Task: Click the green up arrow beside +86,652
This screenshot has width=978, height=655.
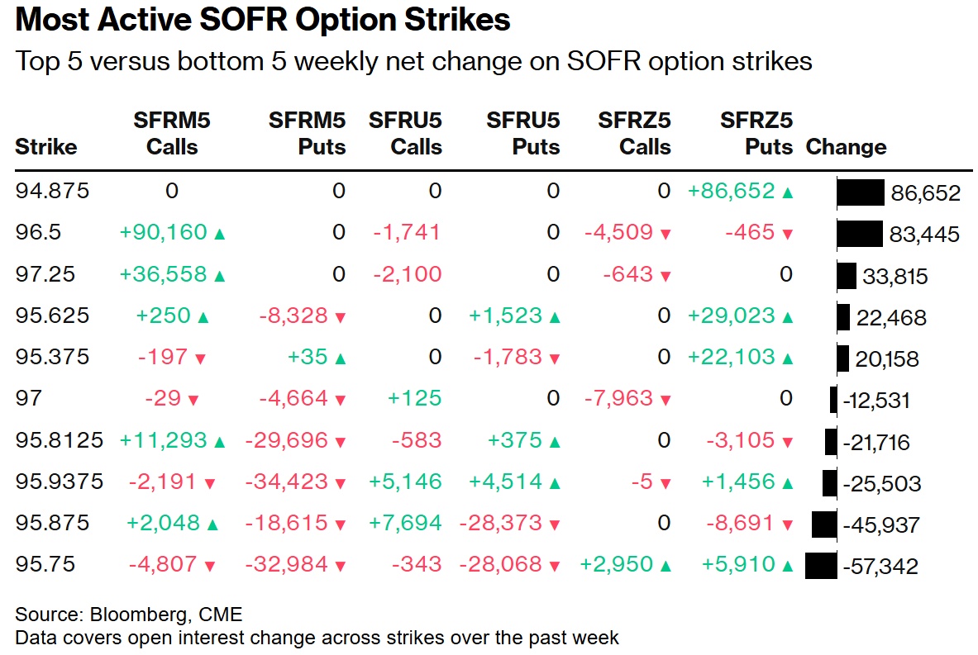Action: [787, 192]
